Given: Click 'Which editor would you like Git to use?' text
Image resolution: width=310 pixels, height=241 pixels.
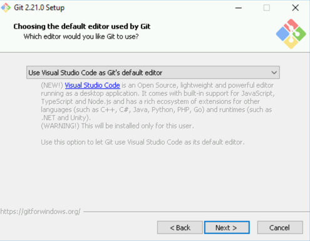Looking at the screenshot, I should 81,37.
